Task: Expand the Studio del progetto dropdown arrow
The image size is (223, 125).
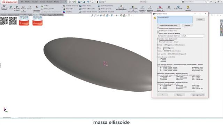Action: 4,12
